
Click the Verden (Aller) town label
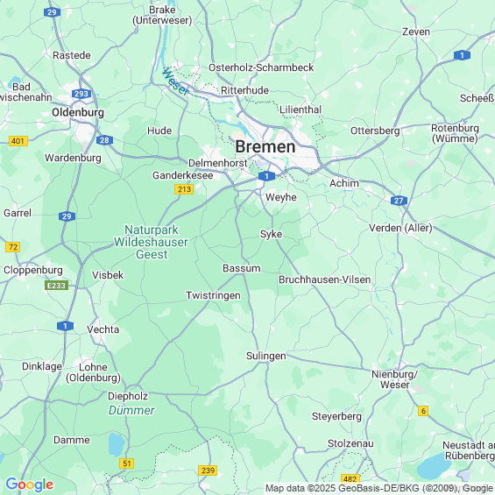400,228
